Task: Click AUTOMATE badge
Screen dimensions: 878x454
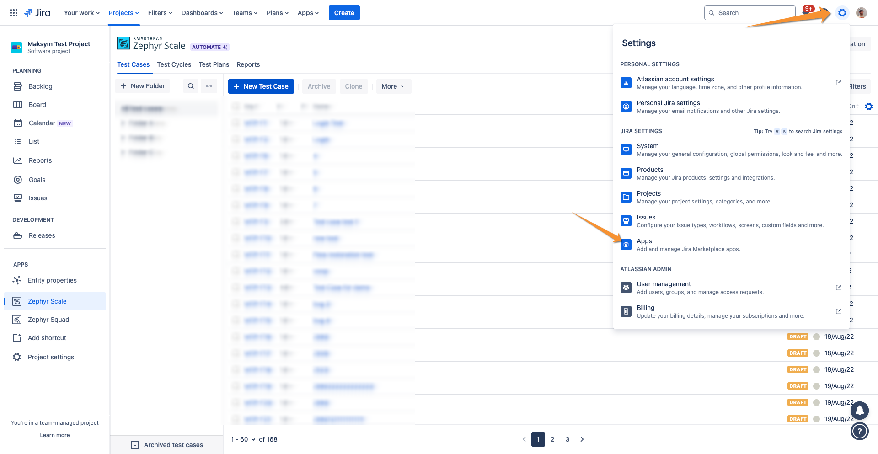Action: (x=210, y=47)
